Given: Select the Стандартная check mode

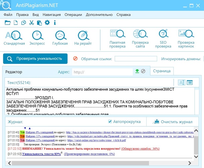Looking at the screenshot, I should pyautogui.click(x=14, y=38).
